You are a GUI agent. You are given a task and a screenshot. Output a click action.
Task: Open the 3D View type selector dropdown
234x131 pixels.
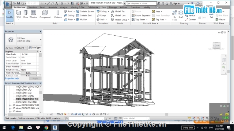pos(41,40)
